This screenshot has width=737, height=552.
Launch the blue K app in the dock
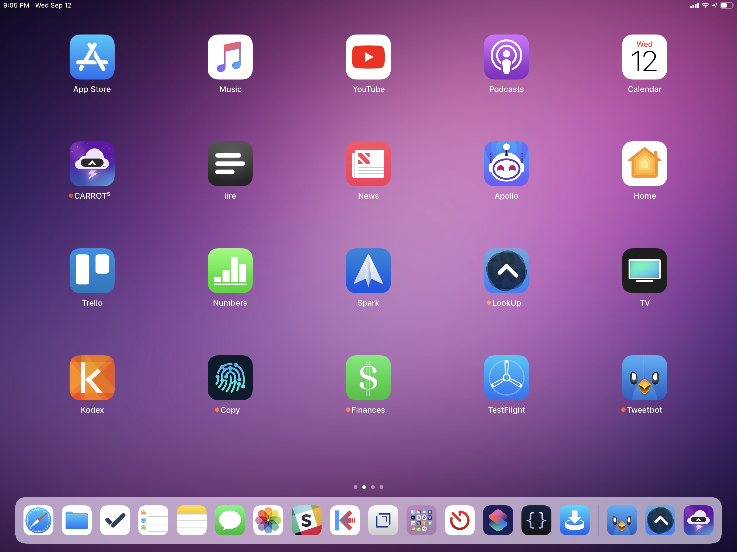tap(345, 520)
